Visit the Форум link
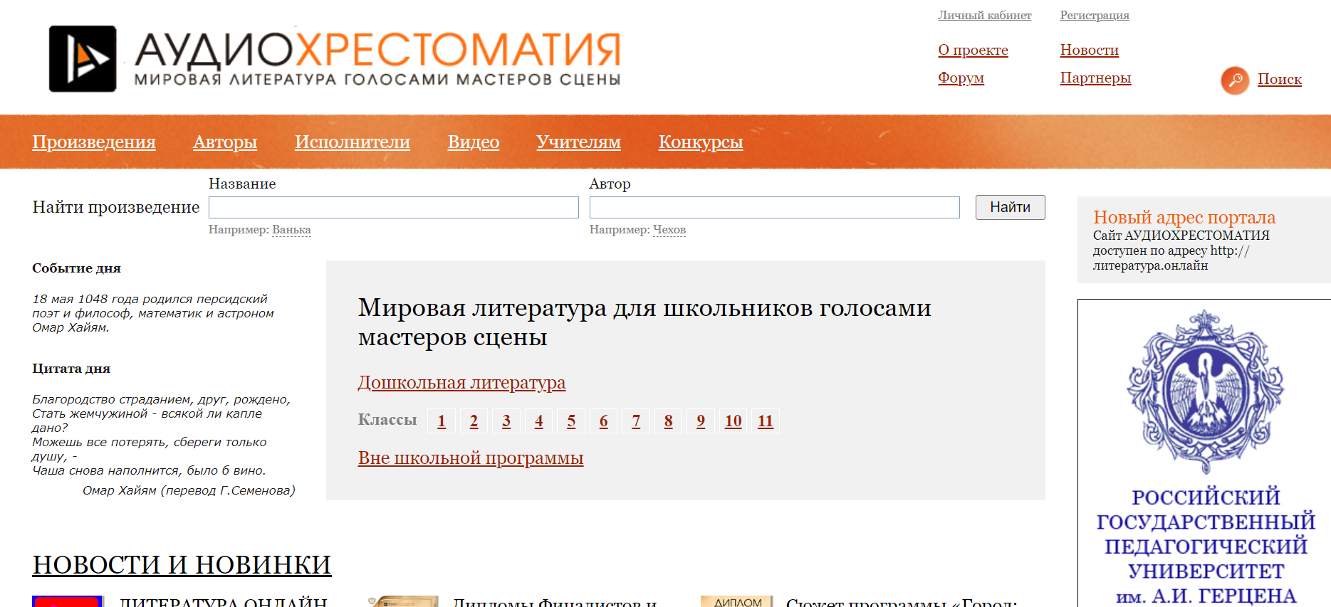Viewport: 1331px width, 607px height. pos(961,78)
